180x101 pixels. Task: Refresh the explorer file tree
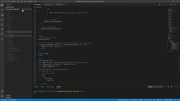click(28, 9)
